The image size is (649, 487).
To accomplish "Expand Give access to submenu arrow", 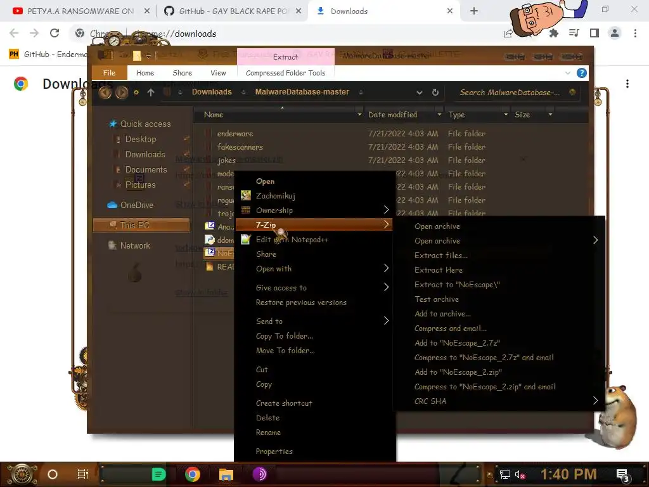I will [x=386, y=287].
